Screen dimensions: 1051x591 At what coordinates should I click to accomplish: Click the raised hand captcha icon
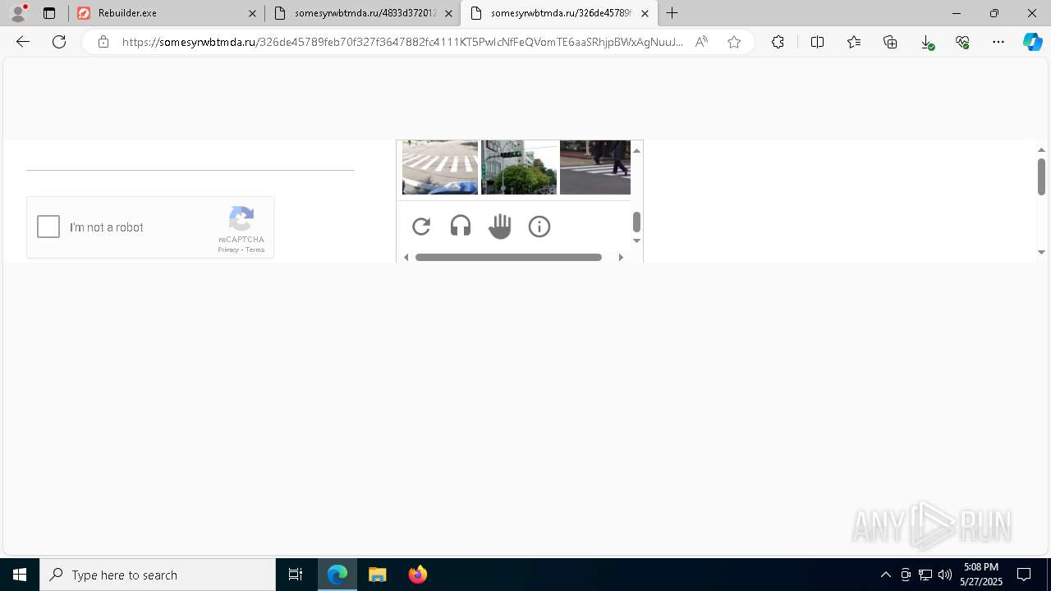pos(499,227)
